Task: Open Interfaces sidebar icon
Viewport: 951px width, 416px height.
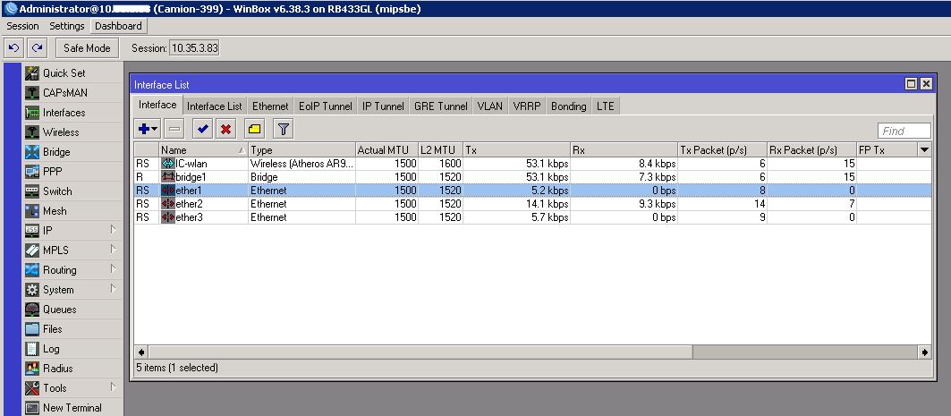Action: tap(32, 113)
